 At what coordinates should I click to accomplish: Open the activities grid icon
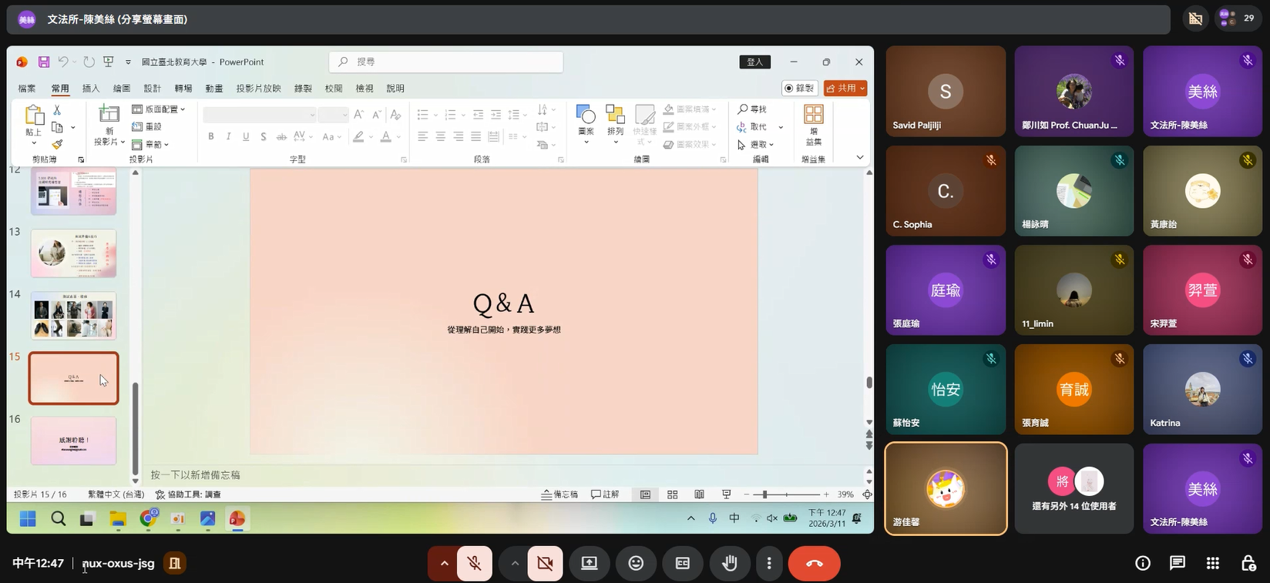point(1212,563)
